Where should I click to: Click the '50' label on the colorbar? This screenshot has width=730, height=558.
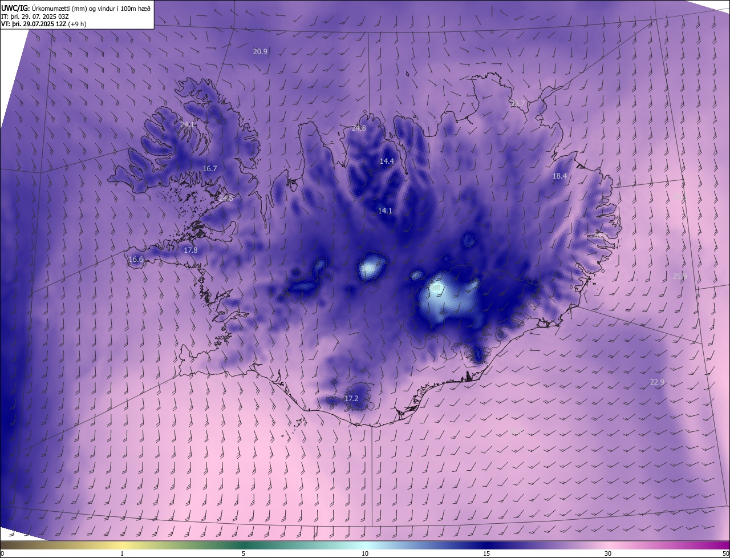pos(725,554)
